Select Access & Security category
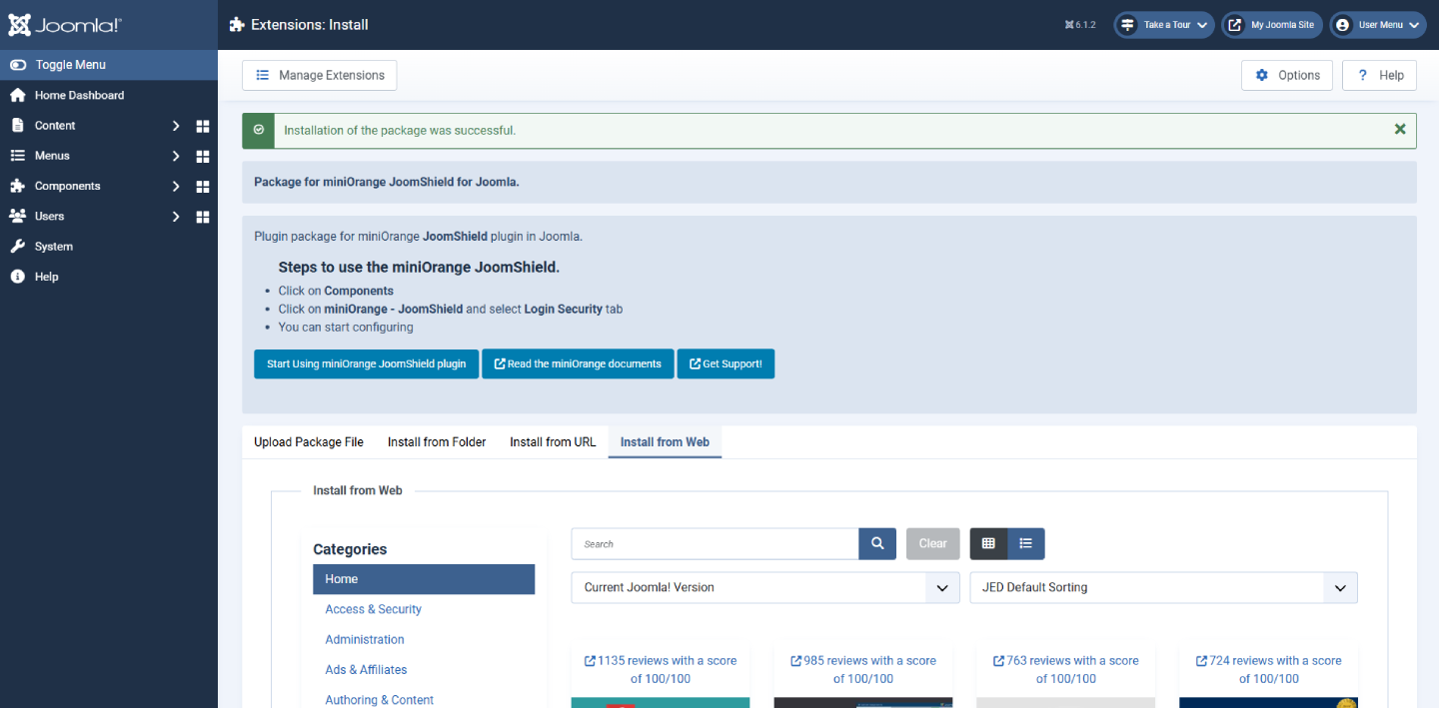The width and height of the screenshot is (1439, 708). 373,609
